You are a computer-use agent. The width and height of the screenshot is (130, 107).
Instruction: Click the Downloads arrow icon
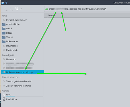pos(4,46)
